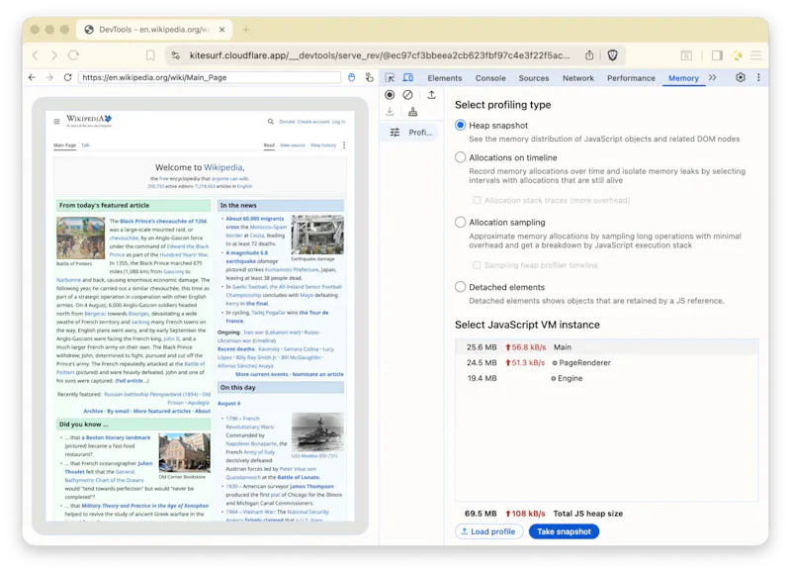Click the browser forward arrow
Image resolution: width=791 pixels, height=573 pixels.
coord(54,55)
